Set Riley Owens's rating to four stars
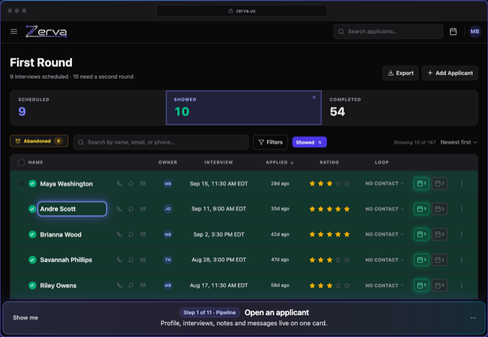 (338, 285)
